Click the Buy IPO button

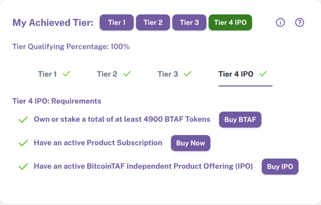click(x=280, y=166)
